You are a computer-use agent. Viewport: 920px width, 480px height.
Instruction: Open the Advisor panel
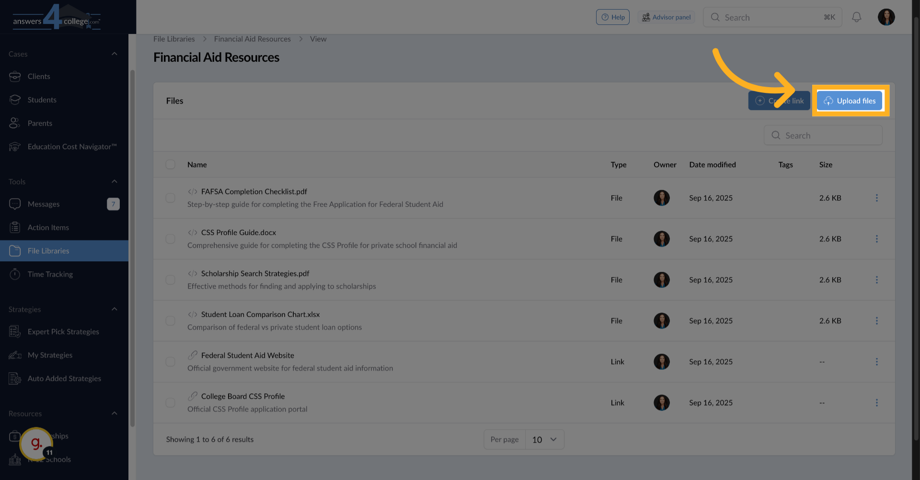pyautogui.click(x=667, y=17)
